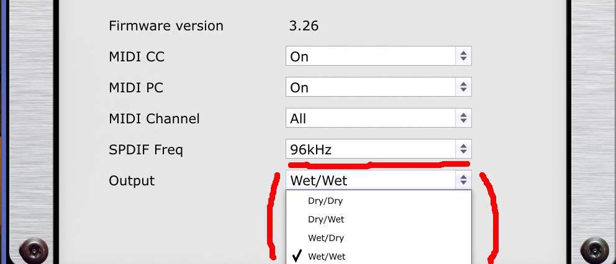Click the SPDIF Freq label text
Screen dimensions: 616x264
click(146, 149)
